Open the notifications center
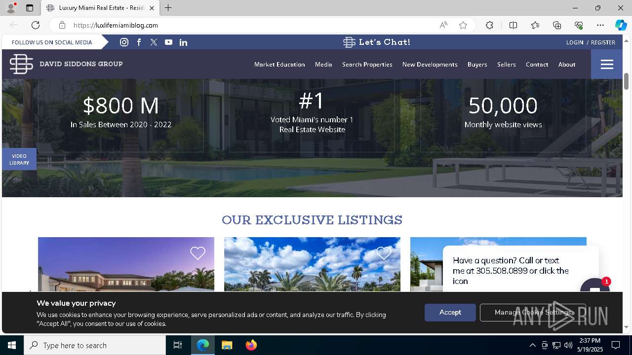Screen dimensions: 632x355 point(616,345)
